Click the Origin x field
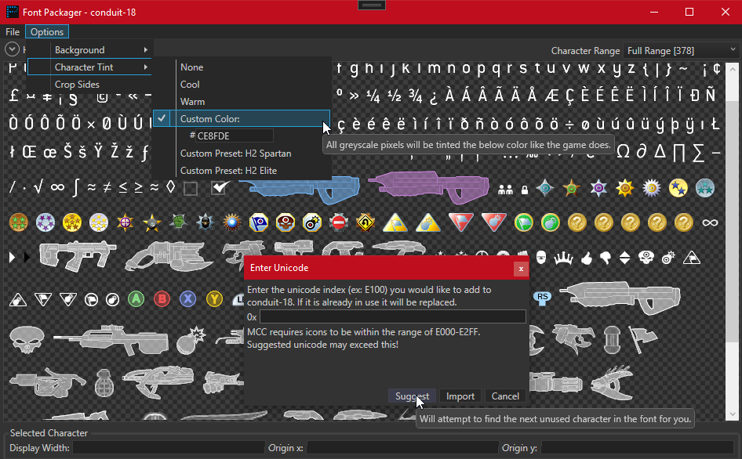 [x=402, y=448]
